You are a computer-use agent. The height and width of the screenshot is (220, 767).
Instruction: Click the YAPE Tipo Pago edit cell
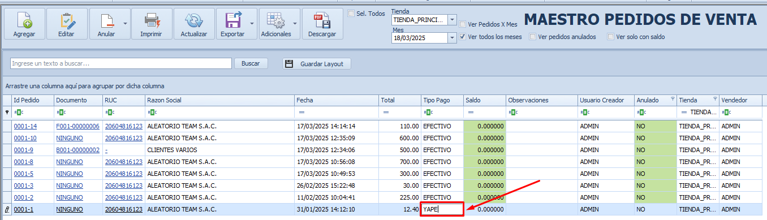point(442,209)
